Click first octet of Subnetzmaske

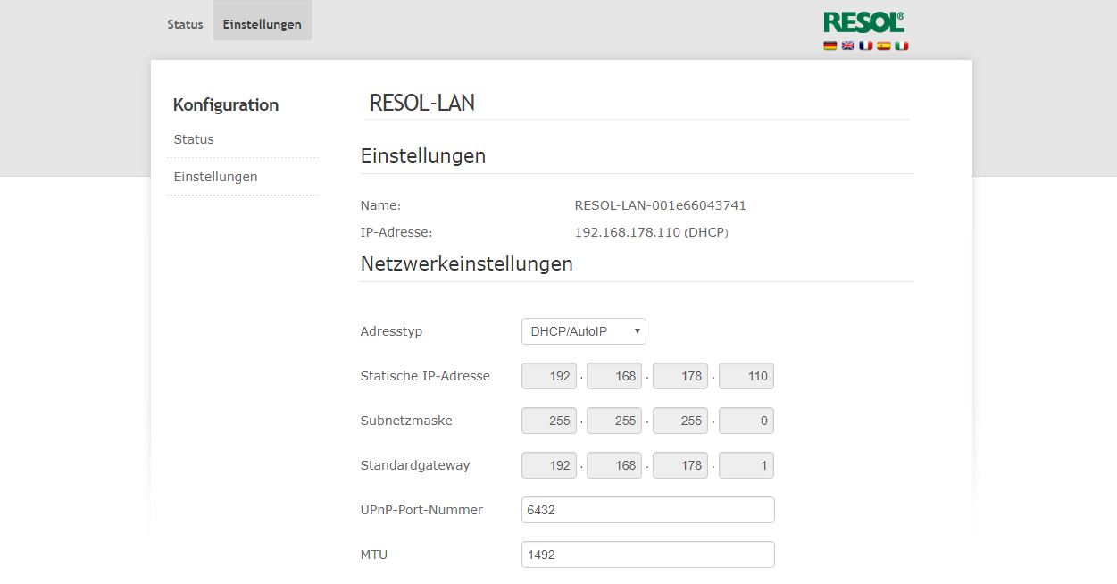pos(549,421)
